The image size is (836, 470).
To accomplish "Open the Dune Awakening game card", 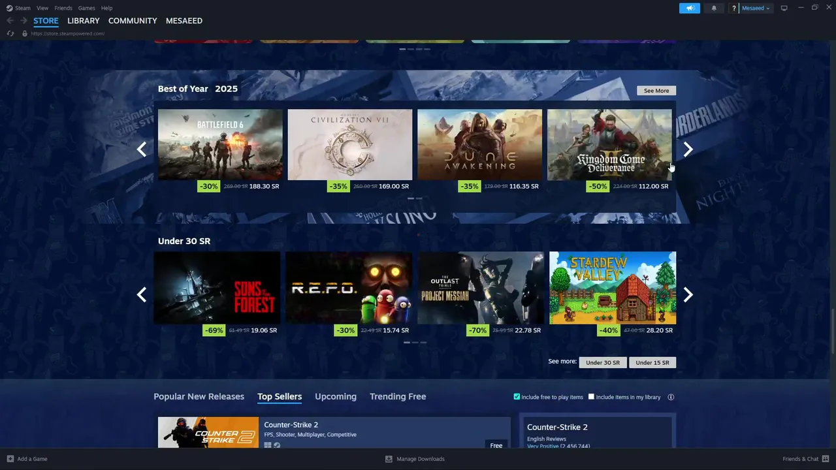I will (x=480, y=144).
